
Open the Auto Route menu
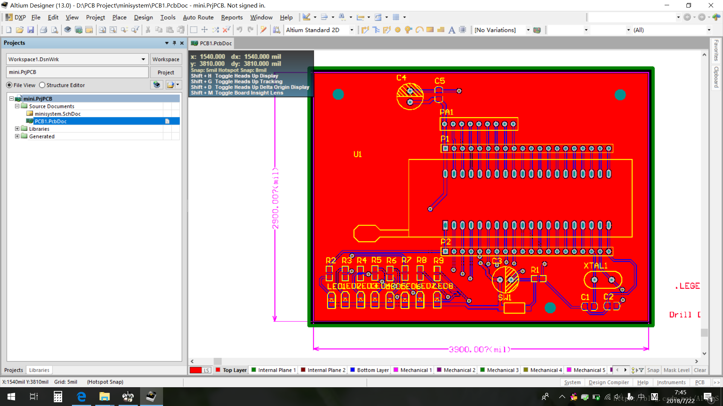coord(198,17)
